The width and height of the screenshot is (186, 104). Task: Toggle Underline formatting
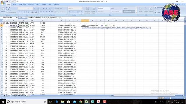pos(24,12)
